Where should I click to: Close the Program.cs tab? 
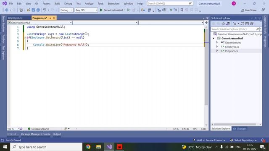[54, 18]
